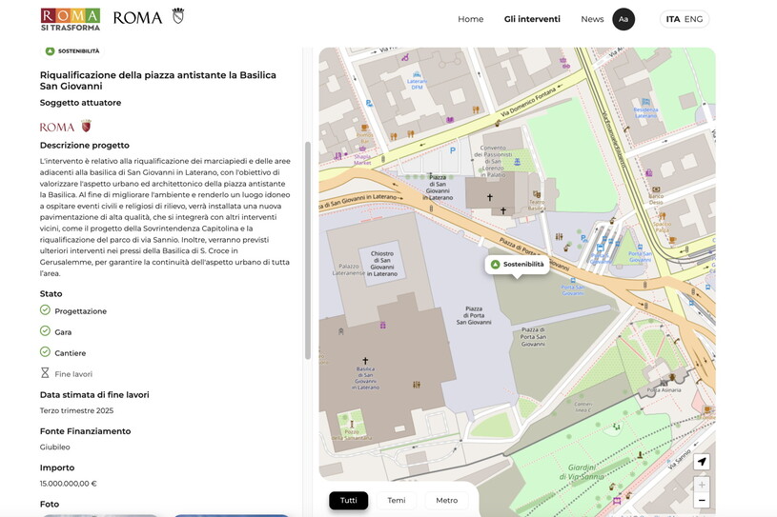Image resolution: width=777 pixels, height=517 pixels.
Task: Select the Metro map filter tab
Action: [x=446, y=500]
